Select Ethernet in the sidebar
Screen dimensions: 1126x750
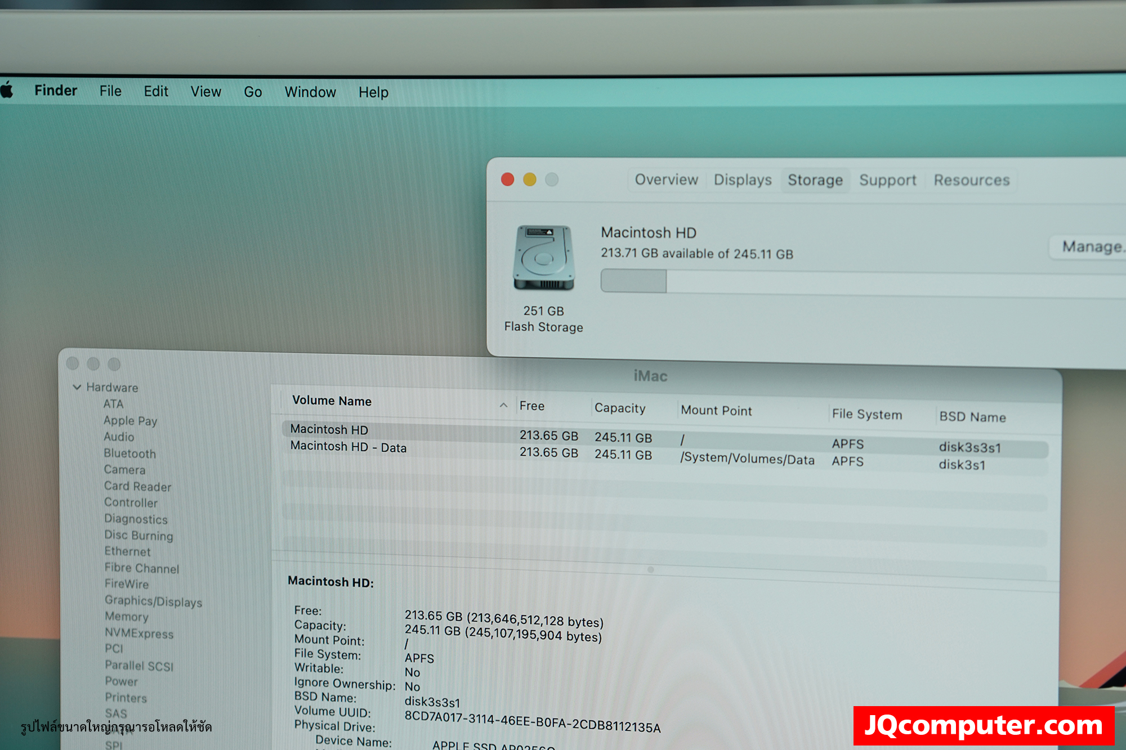click(127, 551)
